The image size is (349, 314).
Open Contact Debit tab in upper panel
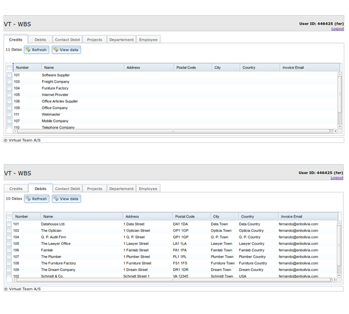pos(67,40)
